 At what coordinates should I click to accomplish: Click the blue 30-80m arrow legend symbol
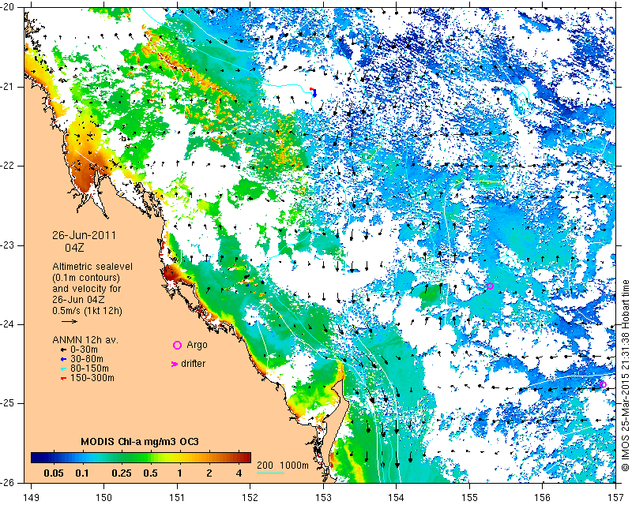[x=63, y=359]
